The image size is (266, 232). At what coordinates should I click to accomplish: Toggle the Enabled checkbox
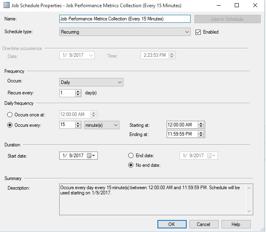[x=198, y=32]
